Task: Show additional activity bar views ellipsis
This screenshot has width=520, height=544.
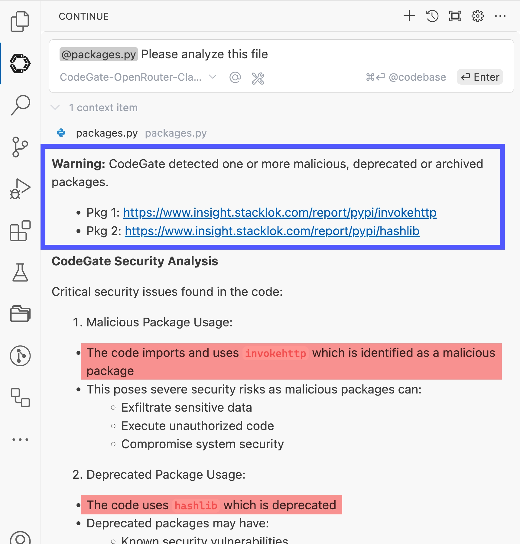Action: click(x=20, y=439)
